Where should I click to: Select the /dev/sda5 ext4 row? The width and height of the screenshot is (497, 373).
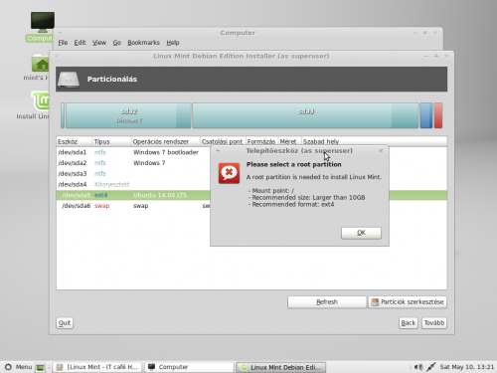pyautogui.click(x=133, y=195)
